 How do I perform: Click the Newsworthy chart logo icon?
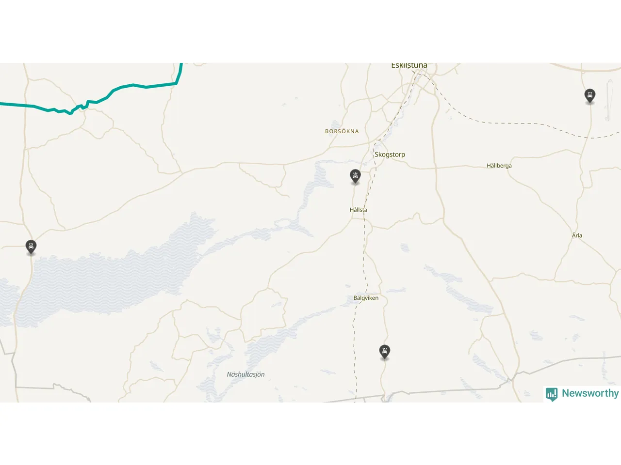(552, 394)
